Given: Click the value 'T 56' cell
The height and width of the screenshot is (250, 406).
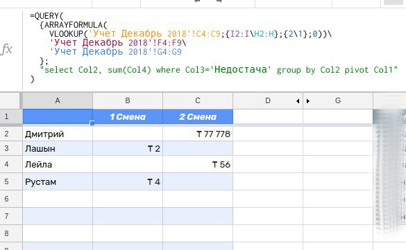Looking at the screenshot, I should pos(198,164).
